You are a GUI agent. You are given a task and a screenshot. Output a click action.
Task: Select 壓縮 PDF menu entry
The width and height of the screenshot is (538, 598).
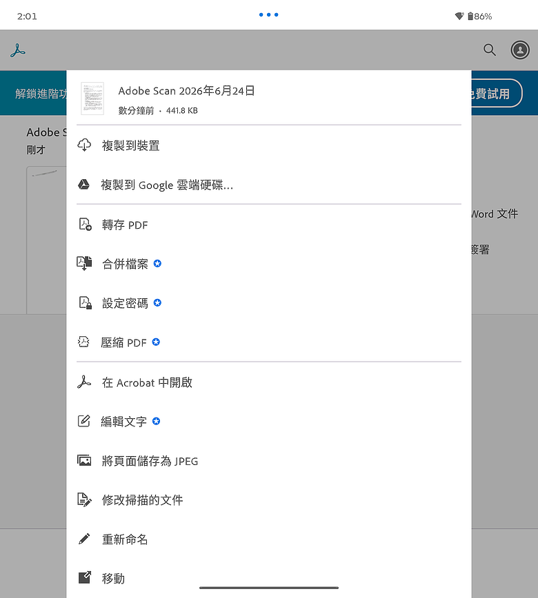click(x=269, y=342)
